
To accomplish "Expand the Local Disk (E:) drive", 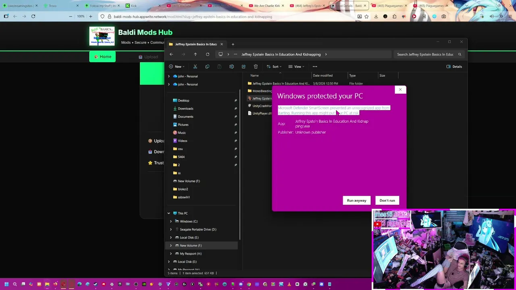I will coord(171,237).
